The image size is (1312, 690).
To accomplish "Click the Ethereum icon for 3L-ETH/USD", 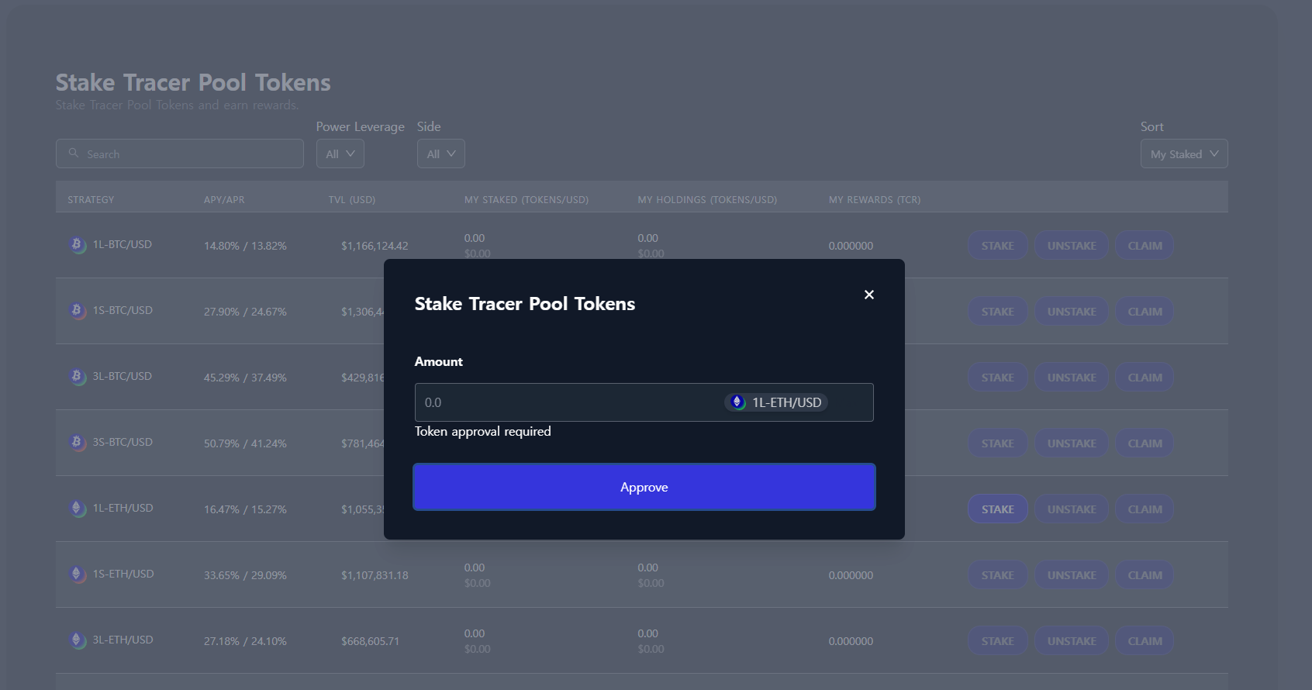I will click(77, 640).
